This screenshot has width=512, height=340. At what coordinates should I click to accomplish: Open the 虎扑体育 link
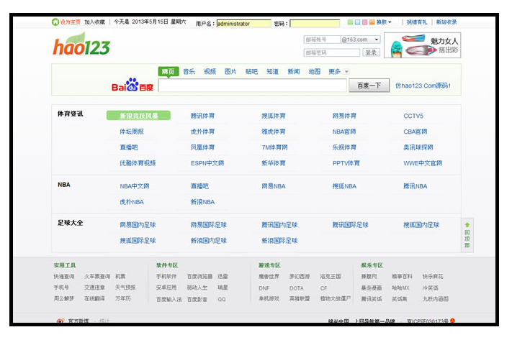coord(202,132)
